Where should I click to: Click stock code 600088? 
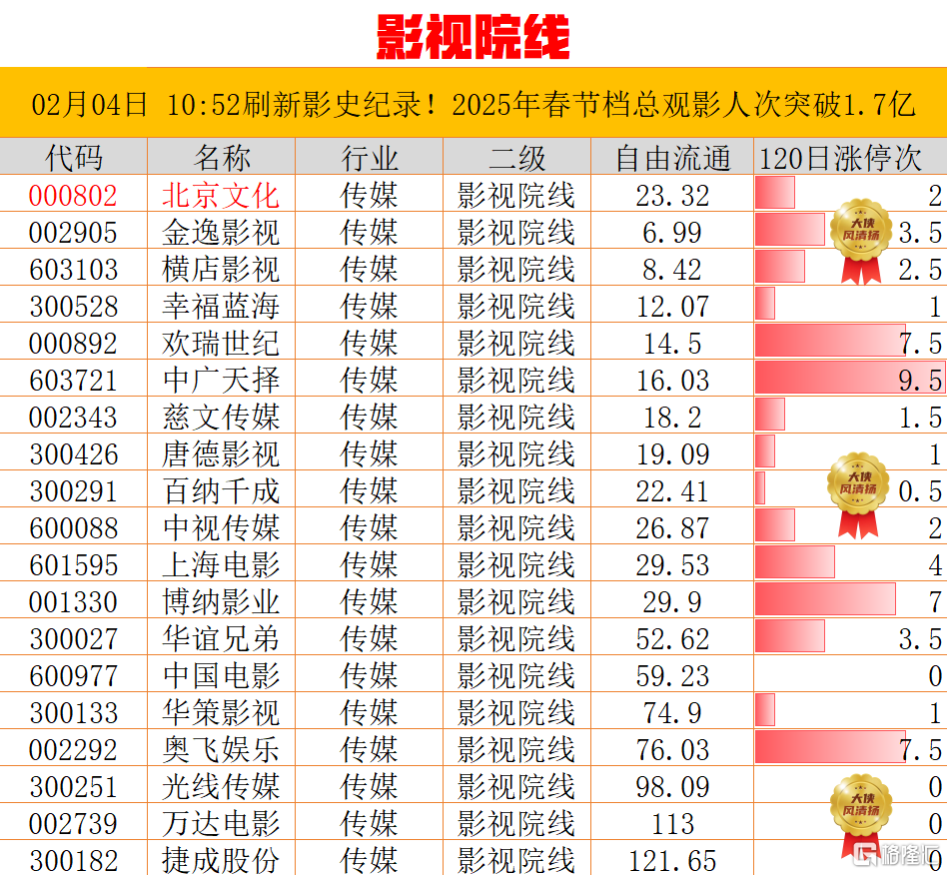point(73,528)
